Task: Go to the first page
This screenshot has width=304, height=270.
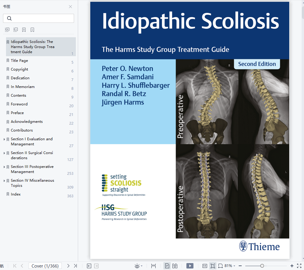Action: (x=15, y=266)
